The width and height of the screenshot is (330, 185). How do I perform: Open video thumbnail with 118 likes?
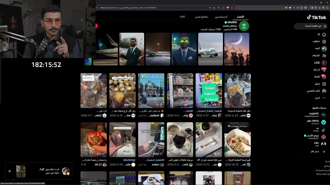click(237, 140)
